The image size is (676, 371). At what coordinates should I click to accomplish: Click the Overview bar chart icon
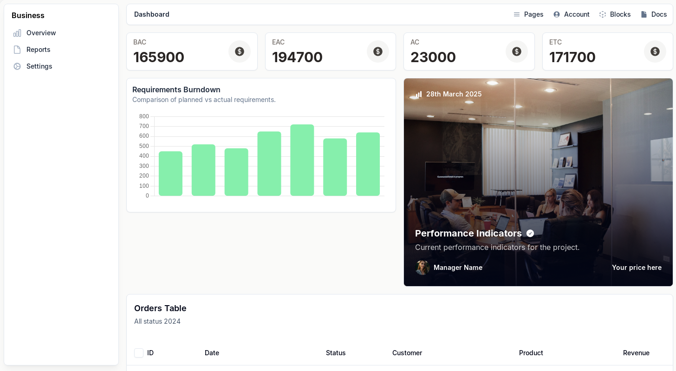click(17, 33)
